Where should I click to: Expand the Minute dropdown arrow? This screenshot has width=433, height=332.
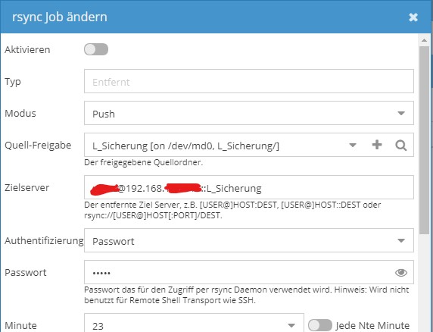pyautogui.click(x=291, y=325)
